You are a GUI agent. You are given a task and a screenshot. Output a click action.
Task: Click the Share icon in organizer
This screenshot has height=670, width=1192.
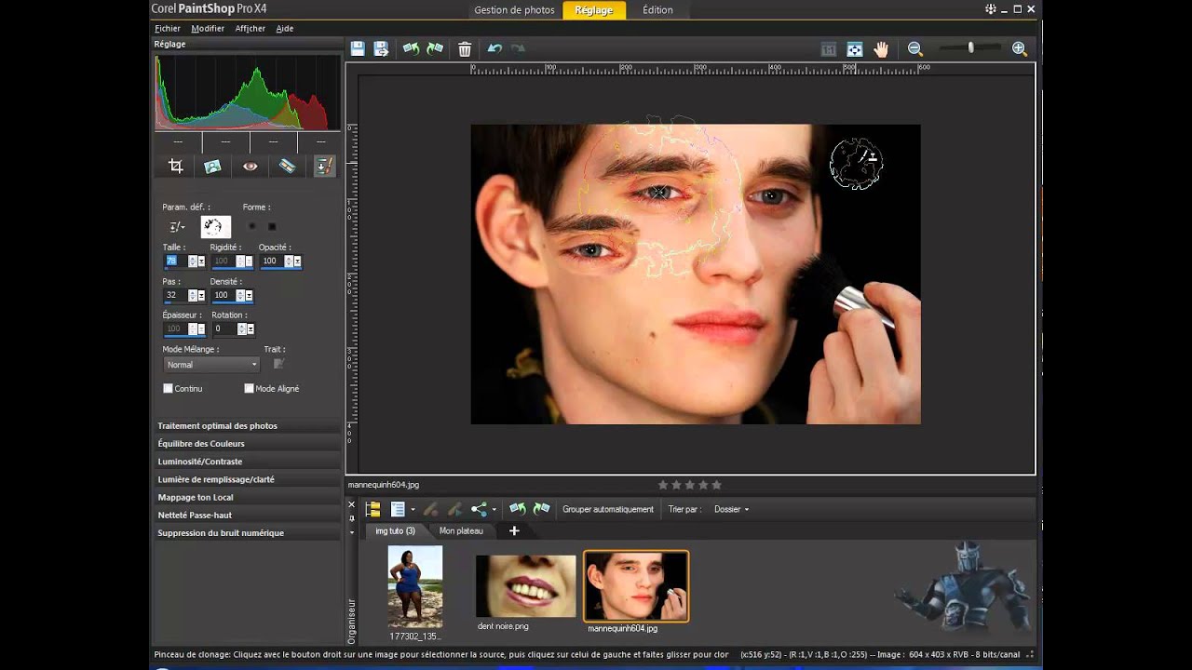[479, 509]
